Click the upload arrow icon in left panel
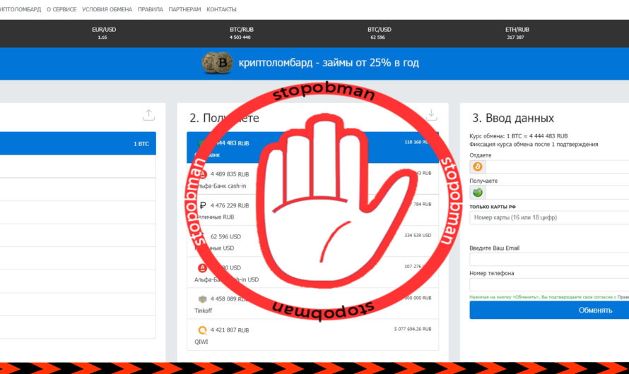Viewport: 629px width, 374px height. coord(148,114)
